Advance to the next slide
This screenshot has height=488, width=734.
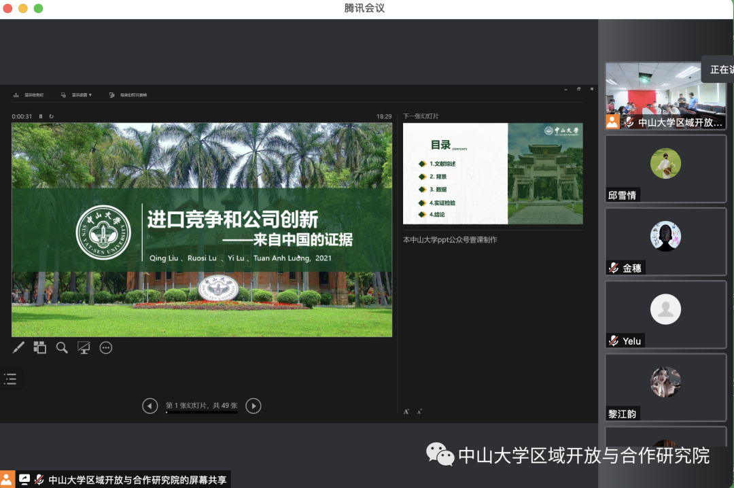pyautogui.click(x=254, y=406)
